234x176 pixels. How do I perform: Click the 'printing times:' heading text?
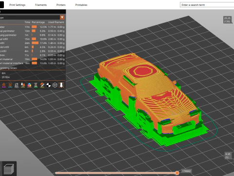(8, 68)
